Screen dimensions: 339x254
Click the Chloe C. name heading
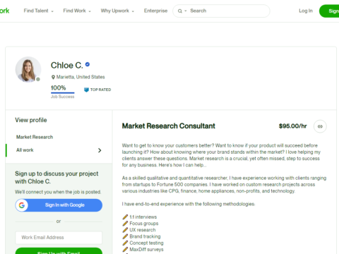tap(67, 66)
